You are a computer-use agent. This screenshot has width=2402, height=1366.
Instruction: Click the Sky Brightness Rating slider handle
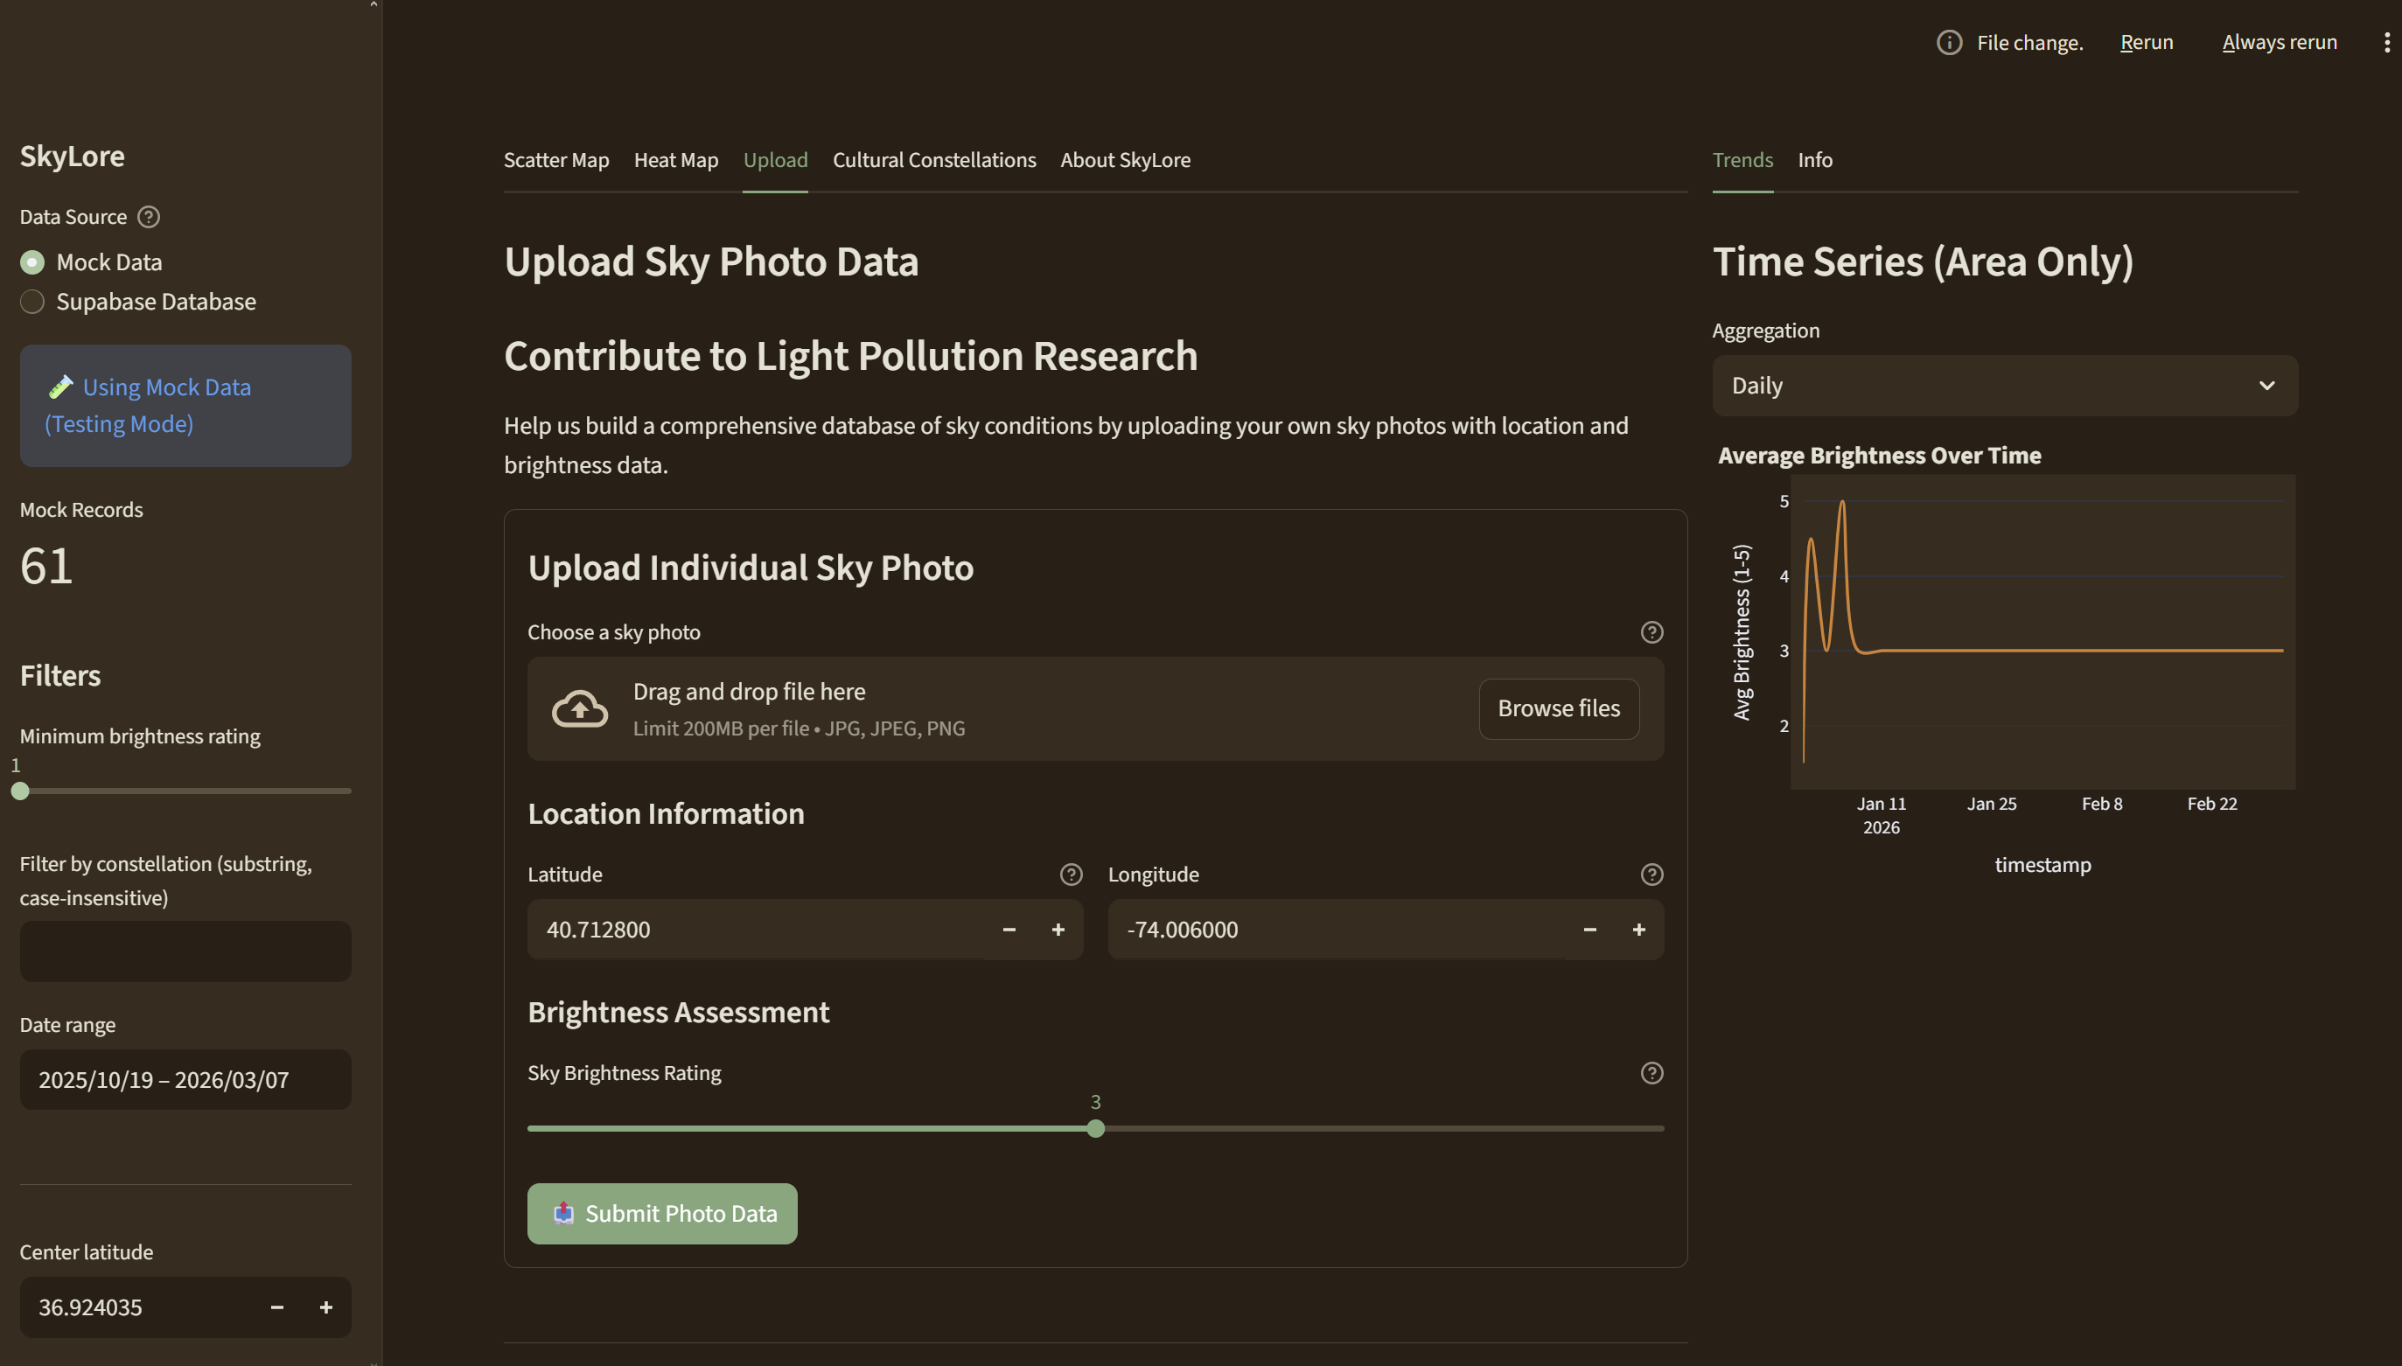1095,1129
